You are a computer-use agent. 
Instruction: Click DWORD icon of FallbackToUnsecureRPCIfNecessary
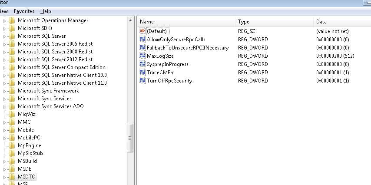(x=142, y=47)
